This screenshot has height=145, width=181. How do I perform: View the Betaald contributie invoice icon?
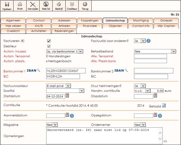click(164, 105)
